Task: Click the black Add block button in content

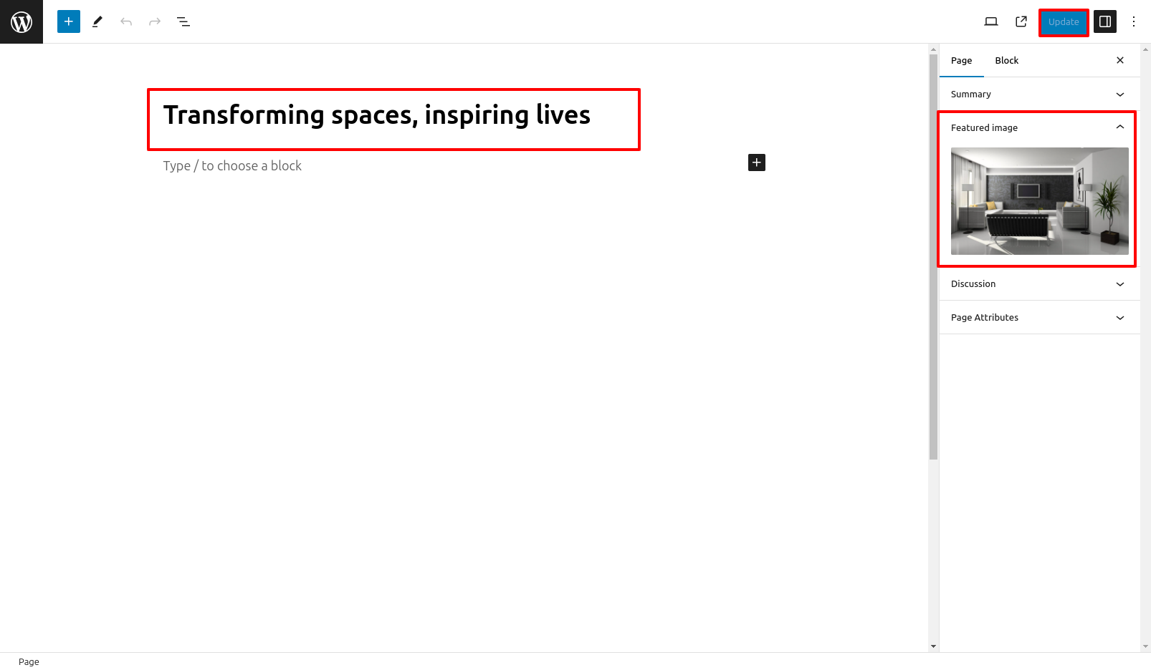Action: click(x=757, y=162)
